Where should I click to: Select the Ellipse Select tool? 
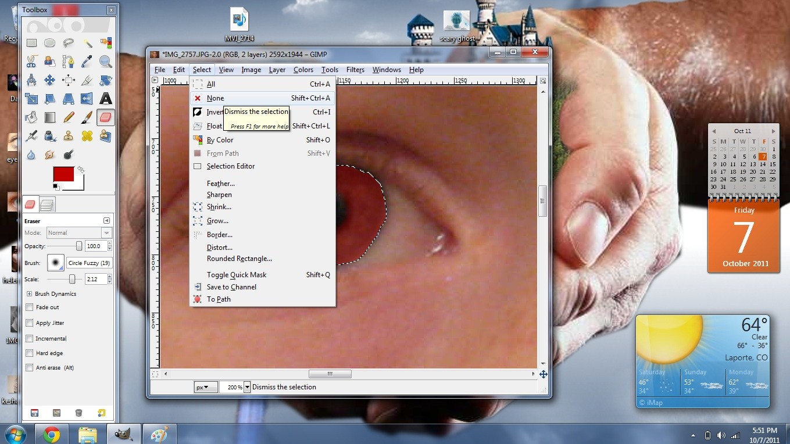point(50,43)
